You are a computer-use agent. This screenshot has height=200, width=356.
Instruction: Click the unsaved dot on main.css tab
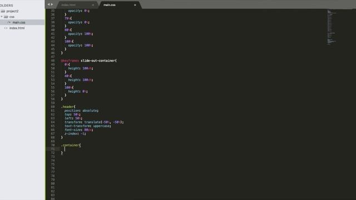click(x=135, y=5)
